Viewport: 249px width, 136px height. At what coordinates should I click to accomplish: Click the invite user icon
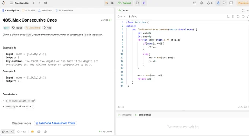pyautogui.click(x=224, y=3)
